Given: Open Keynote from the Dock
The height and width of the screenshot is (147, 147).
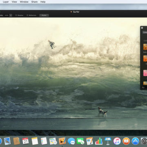Looking at the screenshot, I should coord(108,141).
